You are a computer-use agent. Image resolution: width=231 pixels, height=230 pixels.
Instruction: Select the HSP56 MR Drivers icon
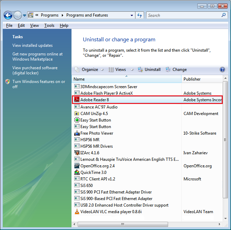click(x=77, y=146)
